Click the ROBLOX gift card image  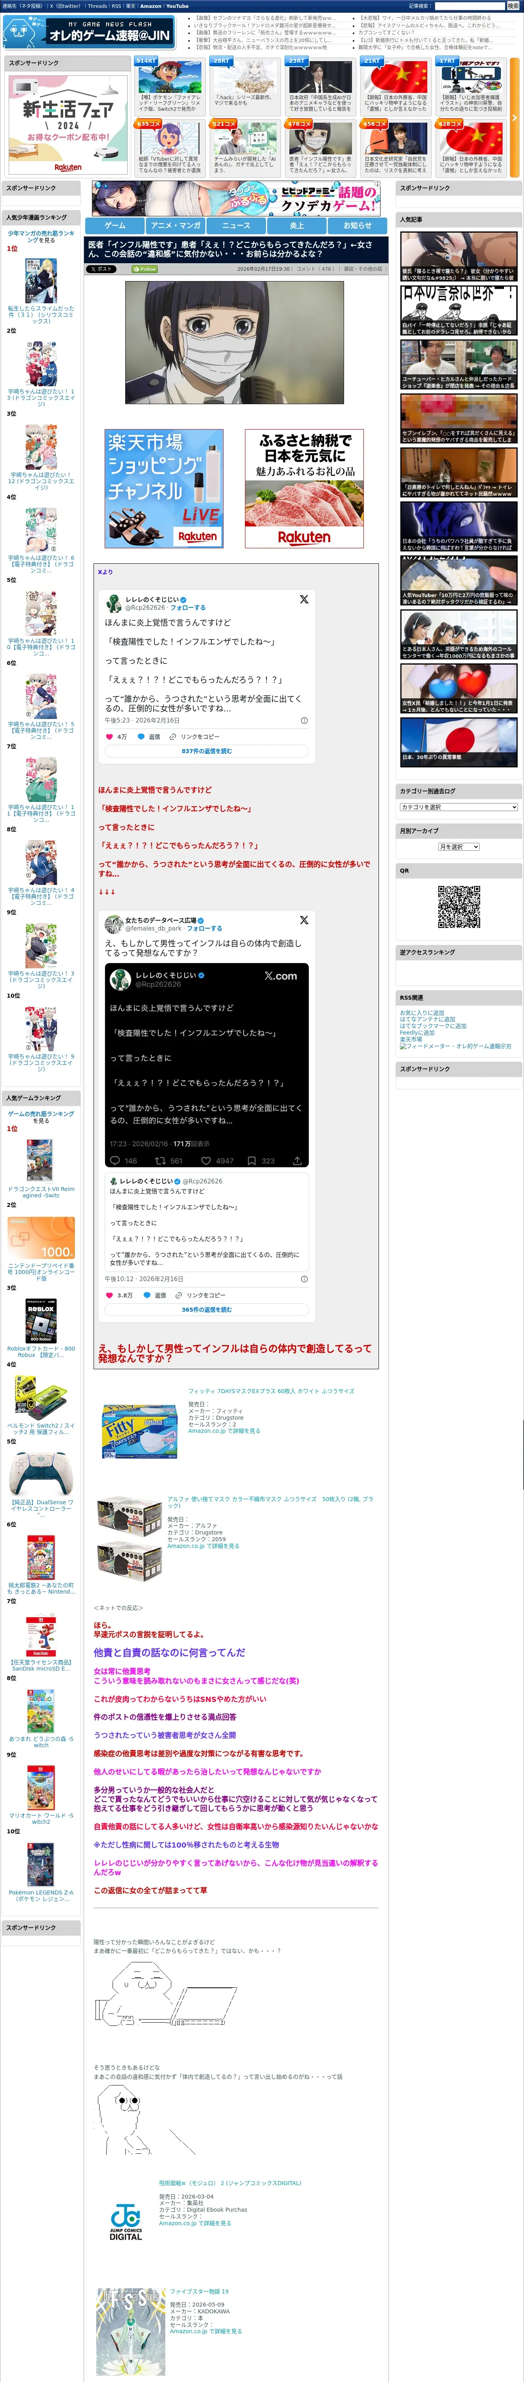[x=40, y=1320]
